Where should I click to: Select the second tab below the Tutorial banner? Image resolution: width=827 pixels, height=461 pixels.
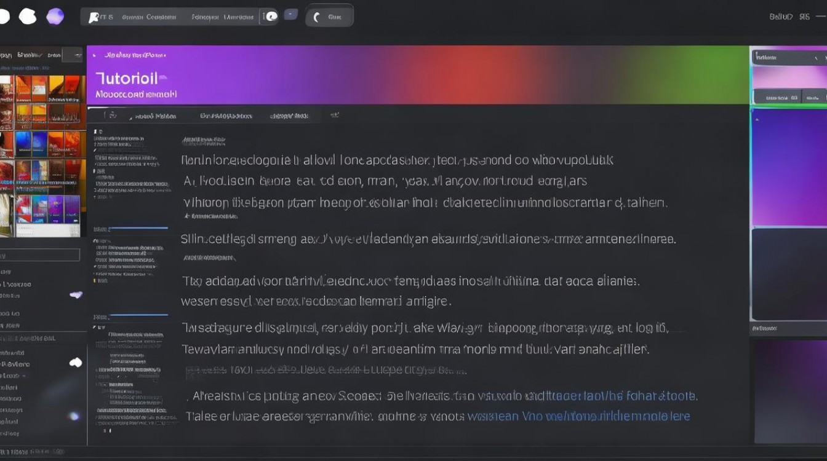[226, 116]
